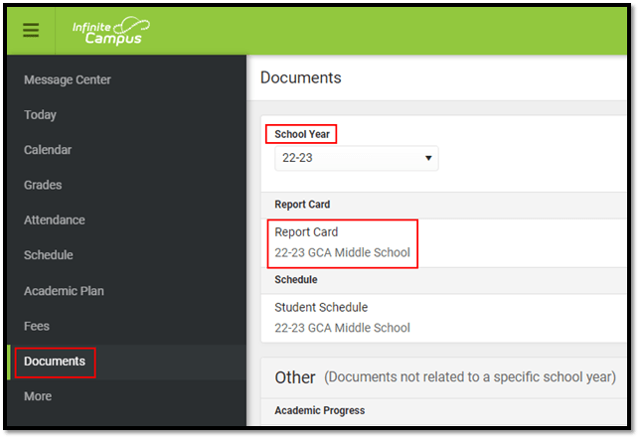Select Grades in the sidebar

43,185
